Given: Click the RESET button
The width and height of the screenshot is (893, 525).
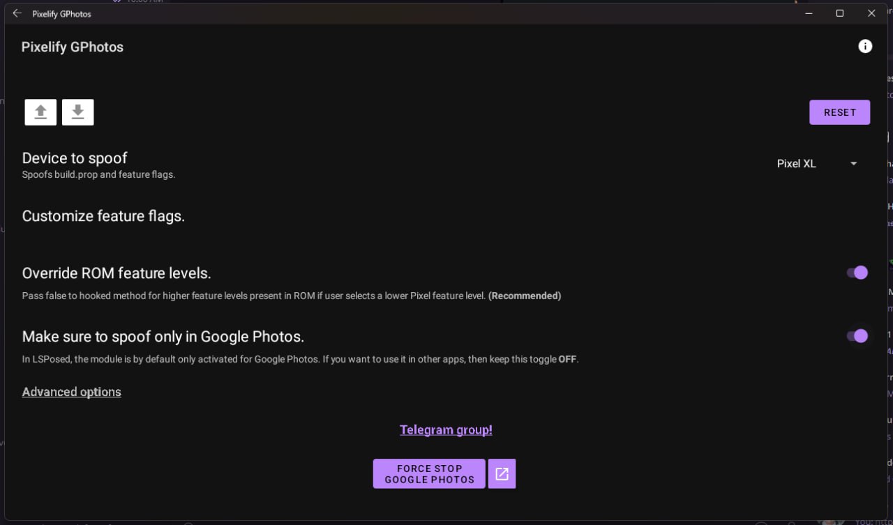Looking at the screenshot, I should (x=839, y=112).
